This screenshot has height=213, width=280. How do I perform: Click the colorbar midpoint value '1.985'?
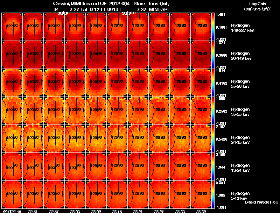(x=220, y=196)
